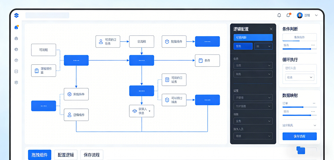
Task: Select the 可提判断 tab in dark panel
Action: pos(253,38)
